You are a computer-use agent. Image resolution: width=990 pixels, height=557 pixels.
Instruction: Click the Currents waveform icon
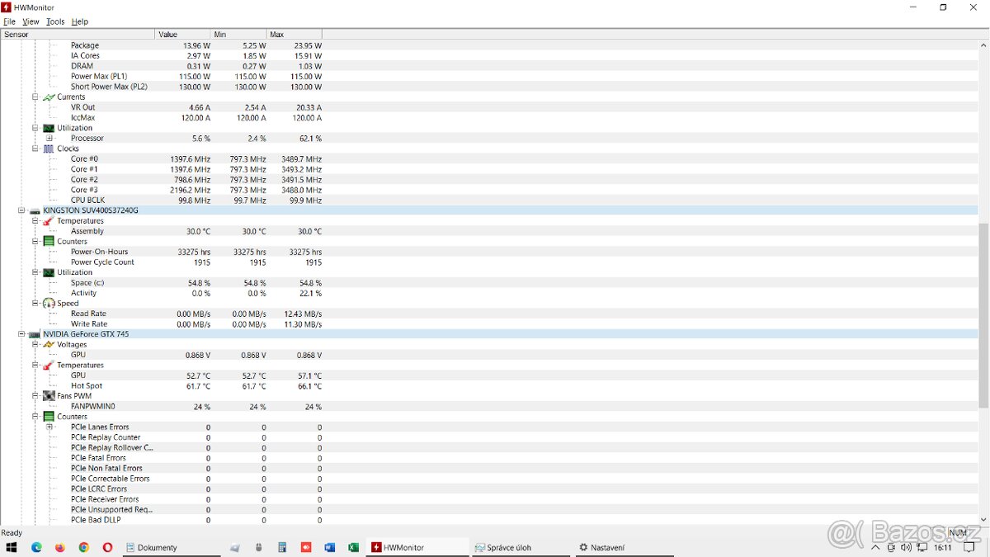coord(49,97)
